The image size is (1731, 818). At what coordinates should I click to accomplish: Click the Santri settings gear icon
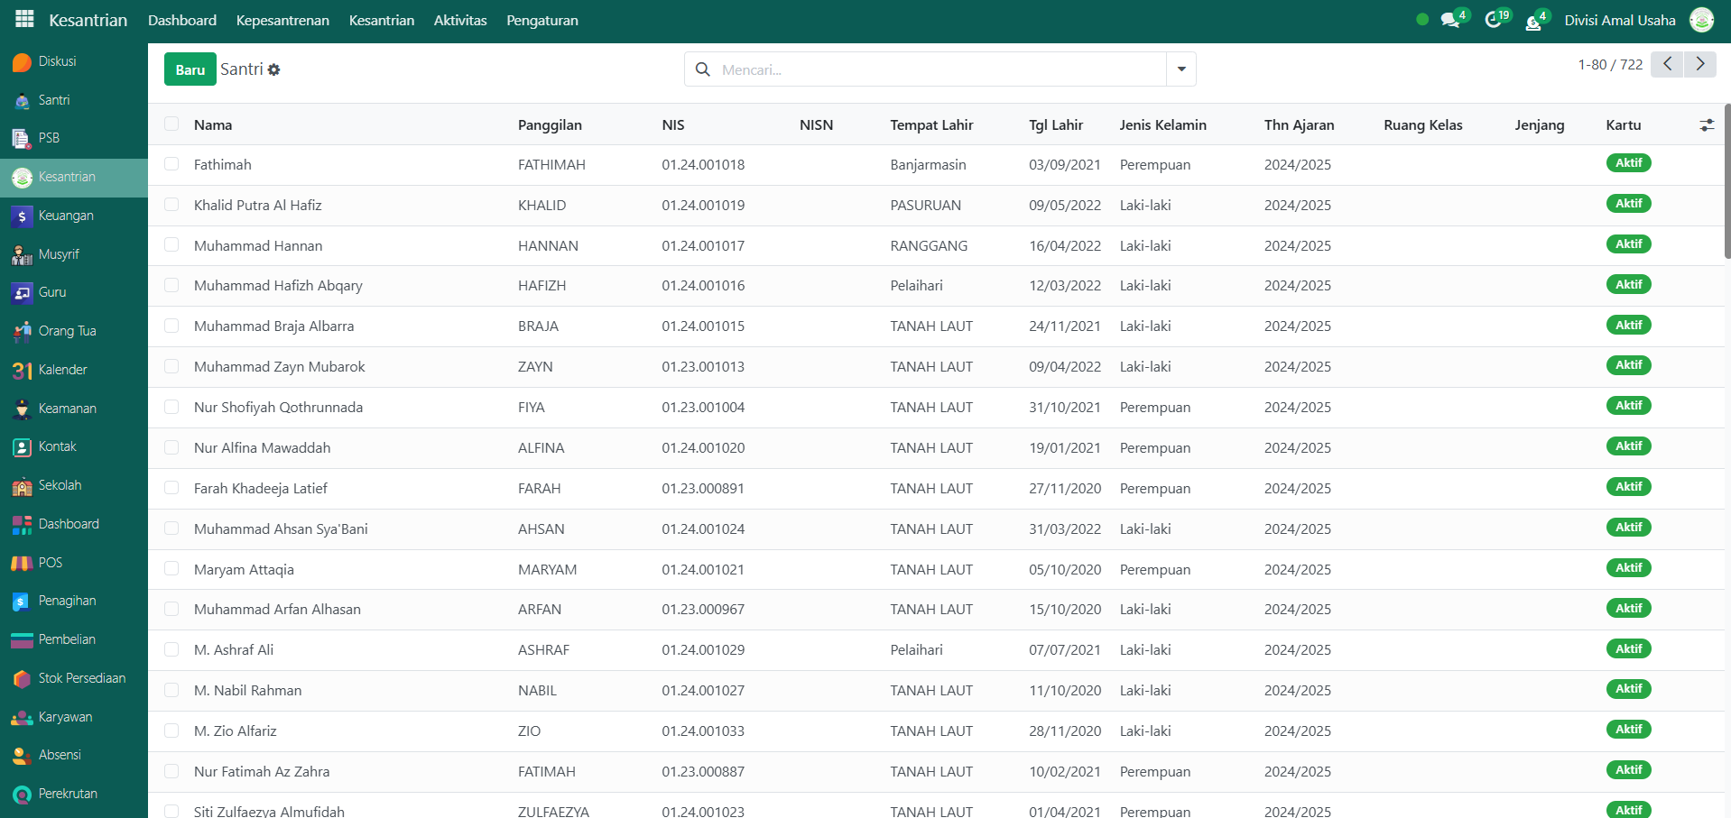[x=274, y=69]
